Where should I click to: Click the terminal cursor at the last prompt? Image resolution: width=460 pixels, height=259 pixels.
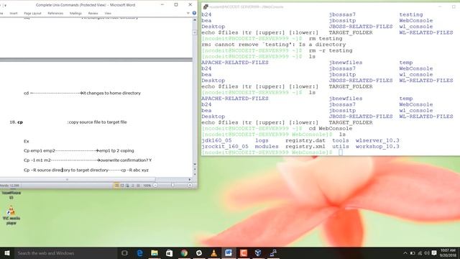tap(340, 153)
